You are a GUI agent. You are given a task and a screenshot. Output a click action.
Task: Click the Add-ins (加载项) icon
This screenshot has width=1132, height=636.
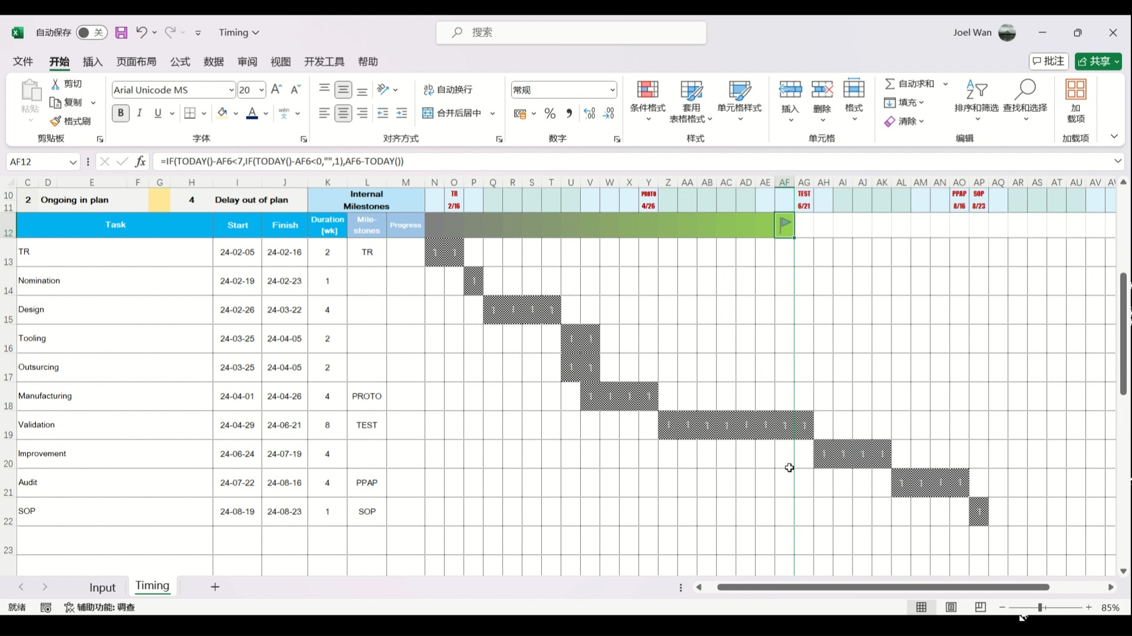[x=1076, y=90]
